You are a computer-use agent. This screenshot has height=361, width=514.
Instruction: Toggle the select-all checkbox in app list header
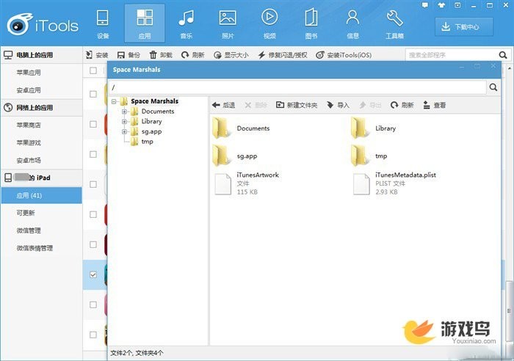(x=93, y=70)
